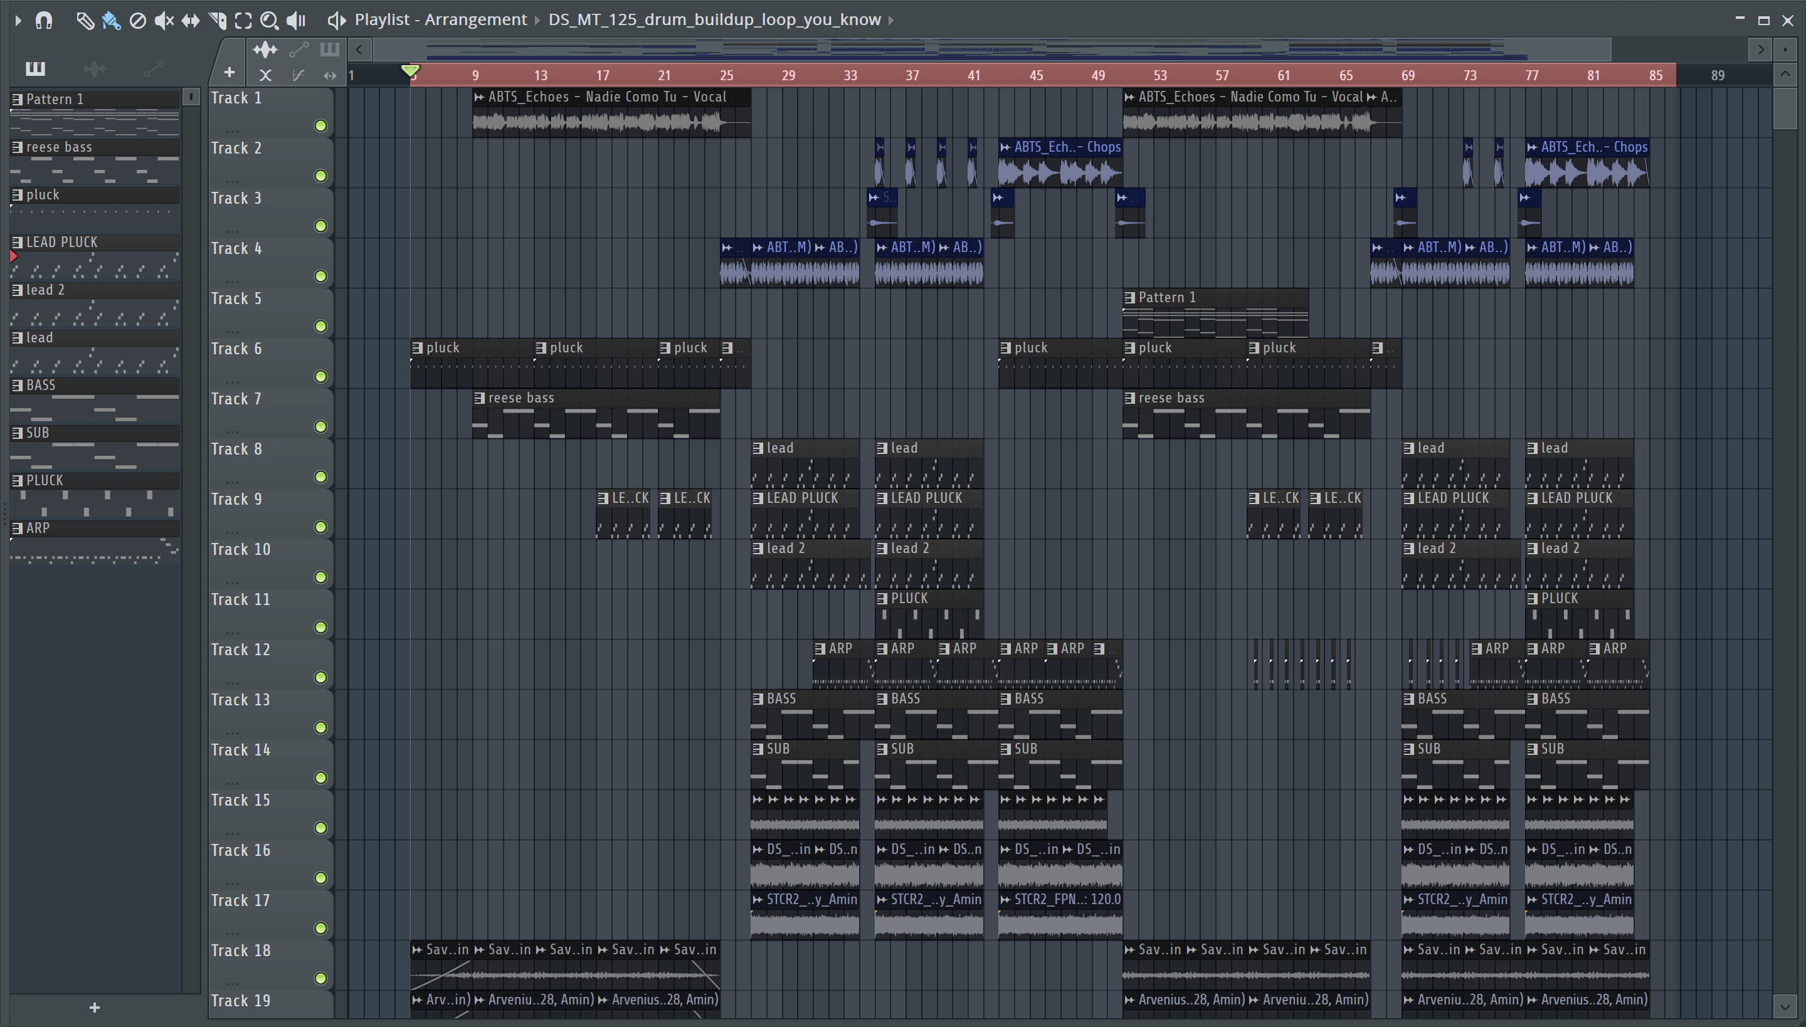Show patterns tab in picker panel
The image size is (1806, 1027).
[35, 68]
